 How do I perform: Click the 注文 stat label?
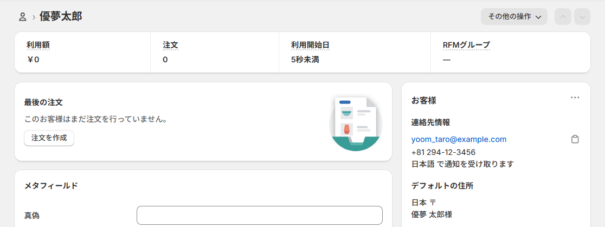coord(170,45)
